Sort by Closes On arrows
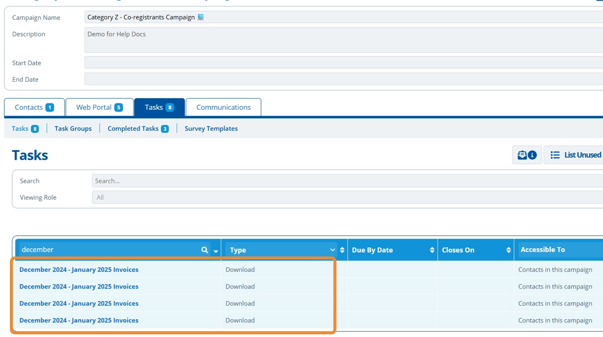 [x=508, y=250]
